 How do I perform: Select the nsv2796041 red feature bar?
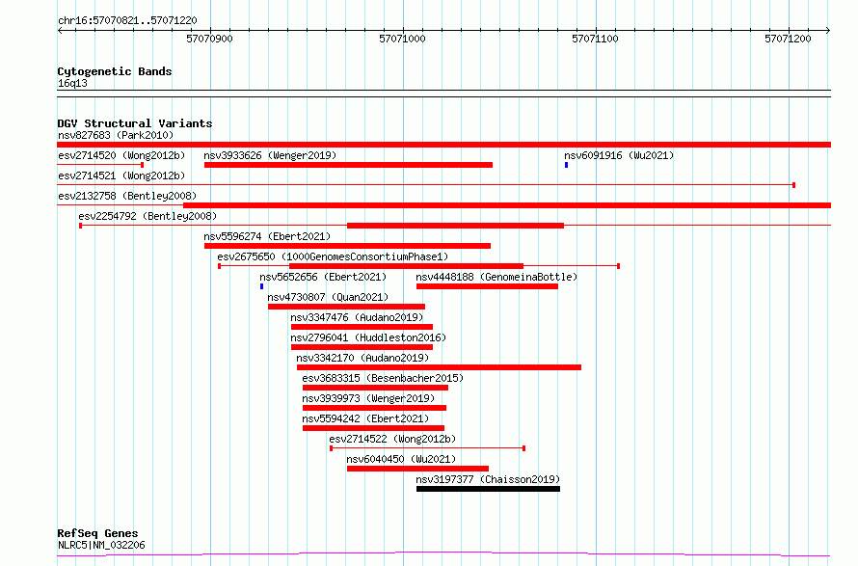point(362,347)
